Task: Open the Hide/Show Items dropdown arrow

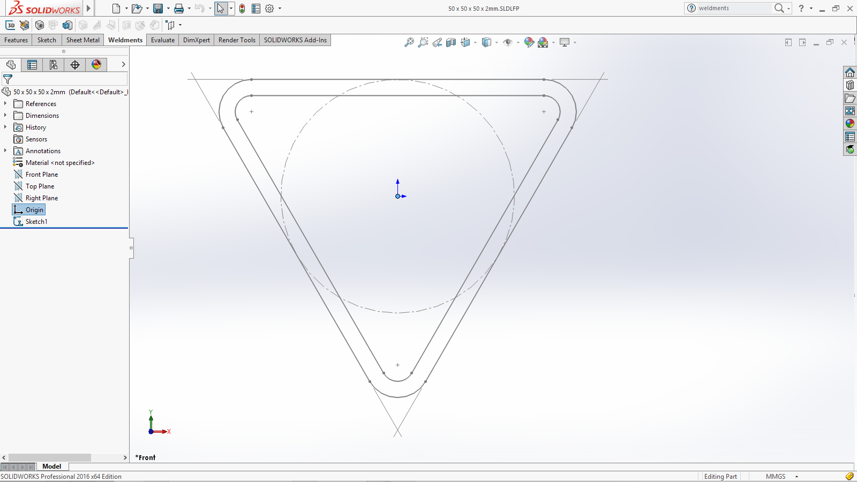Action: [518, 43]
